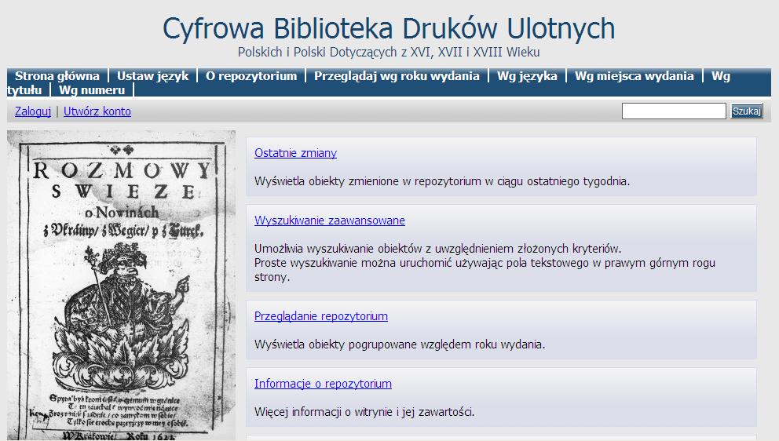Open O repozytorium menu item
The width and height of the screenshot is (779, 441).
(x=251, y=76)
